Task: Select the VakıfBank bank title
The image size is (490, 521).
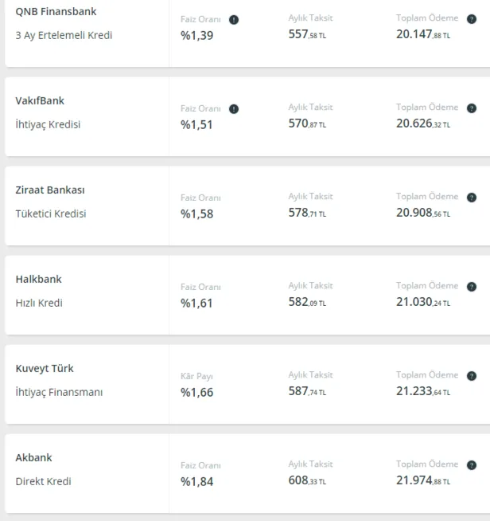Action: pyautogui.click(x=40, y=100)
